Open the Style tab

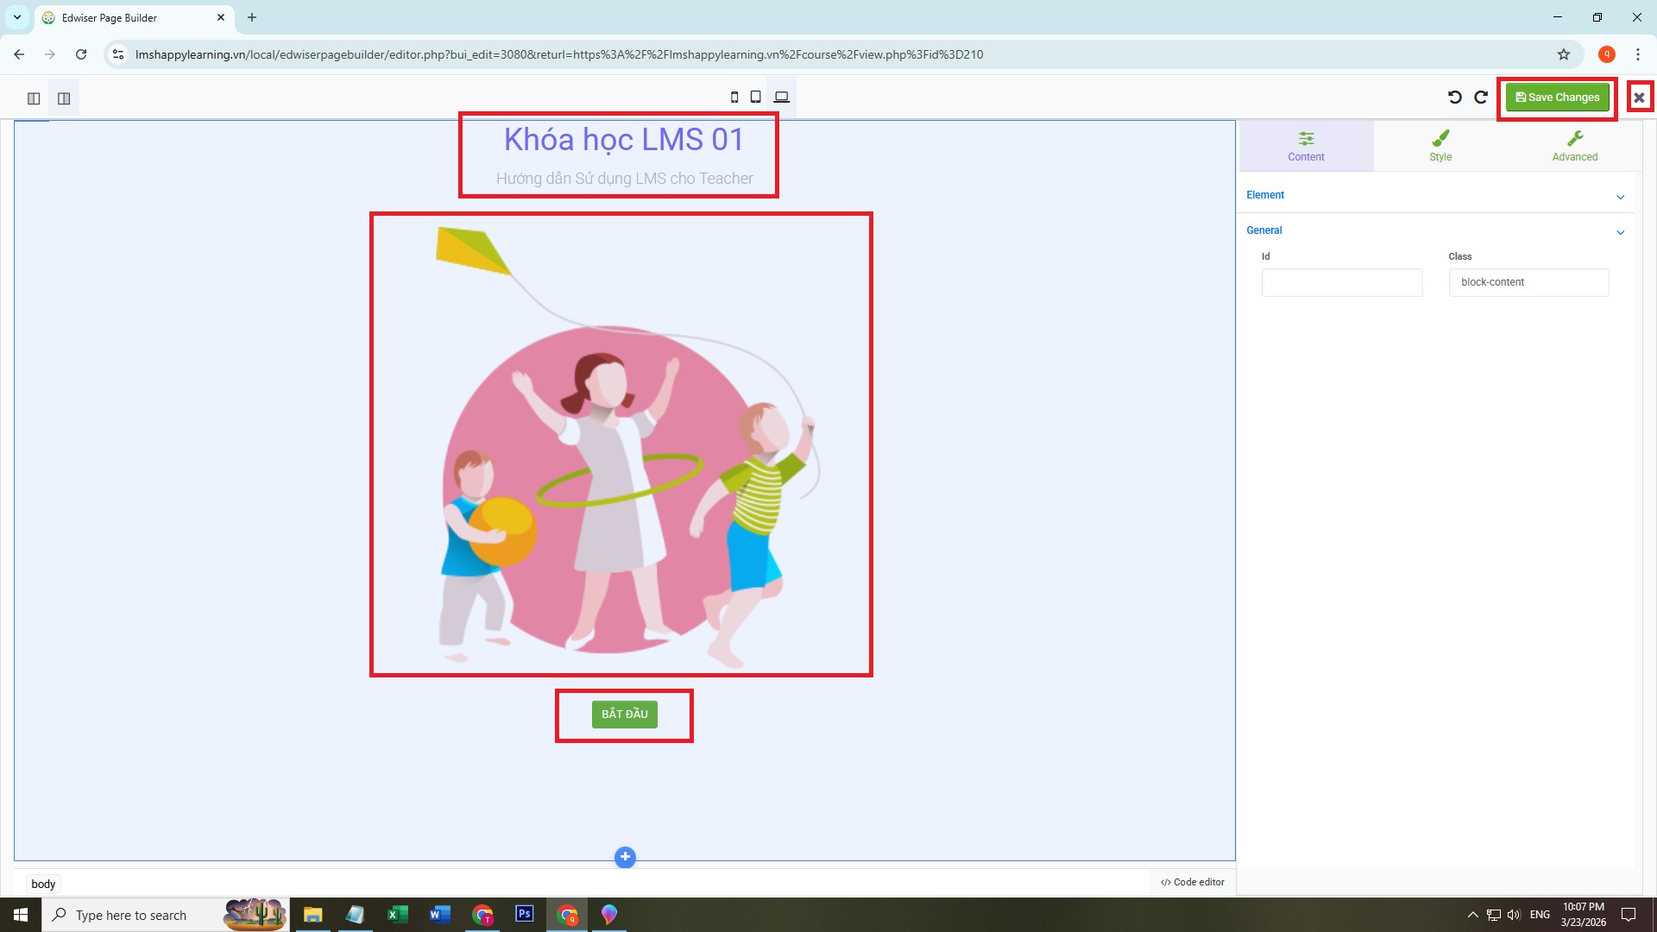(x=1440, y=146)
